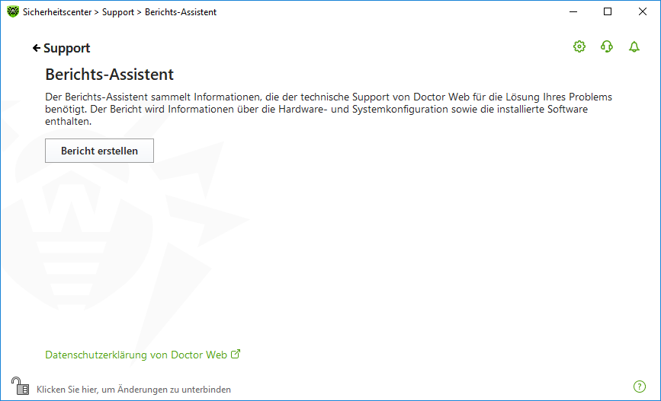Click Bericht erstellen button
The width and height of the screenshot is (661, 401).
click(x=99, y=151)
